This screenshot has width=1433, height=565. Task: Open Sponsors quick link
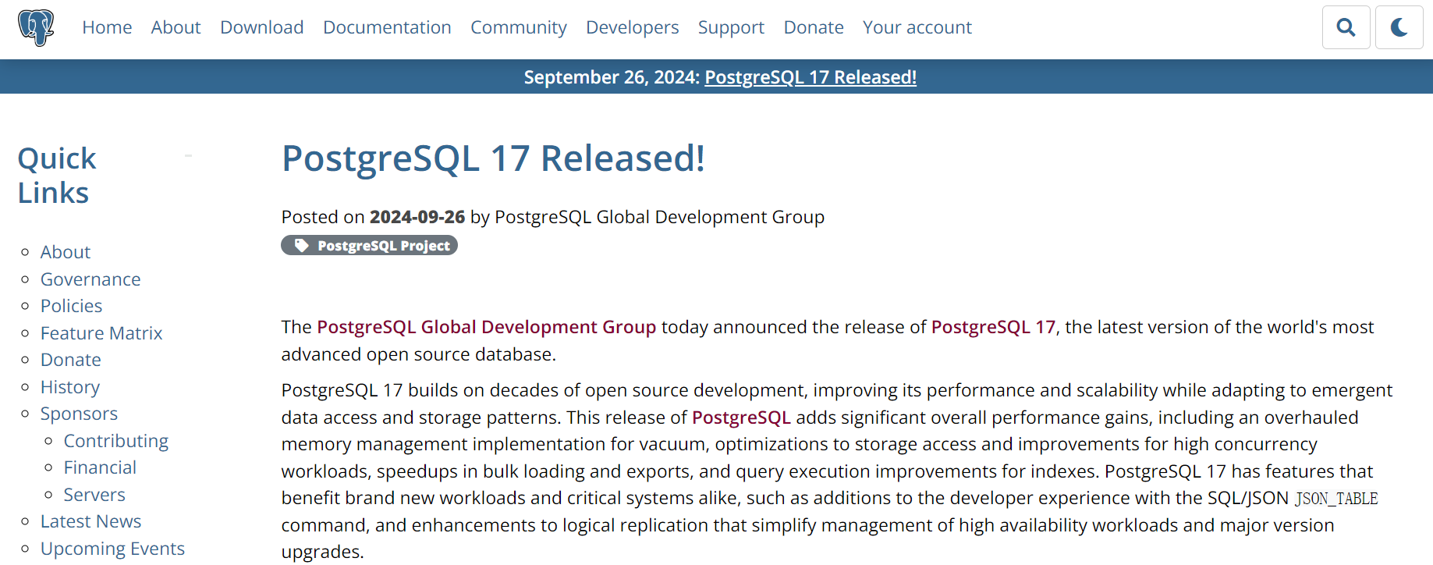(x=79, y=414)
